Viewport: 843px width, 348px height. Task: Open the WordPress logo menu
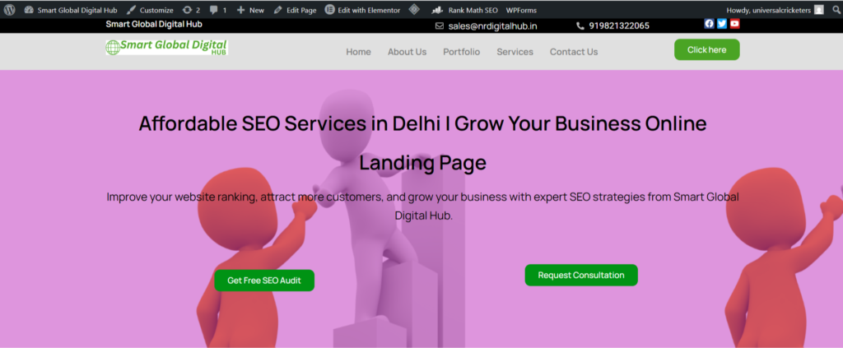pos(9,10)
